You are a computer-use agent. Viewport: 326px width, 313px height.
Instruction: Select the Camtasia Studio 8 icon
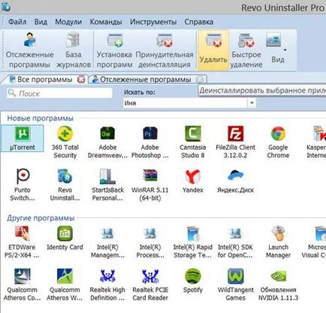click(192, 142)
